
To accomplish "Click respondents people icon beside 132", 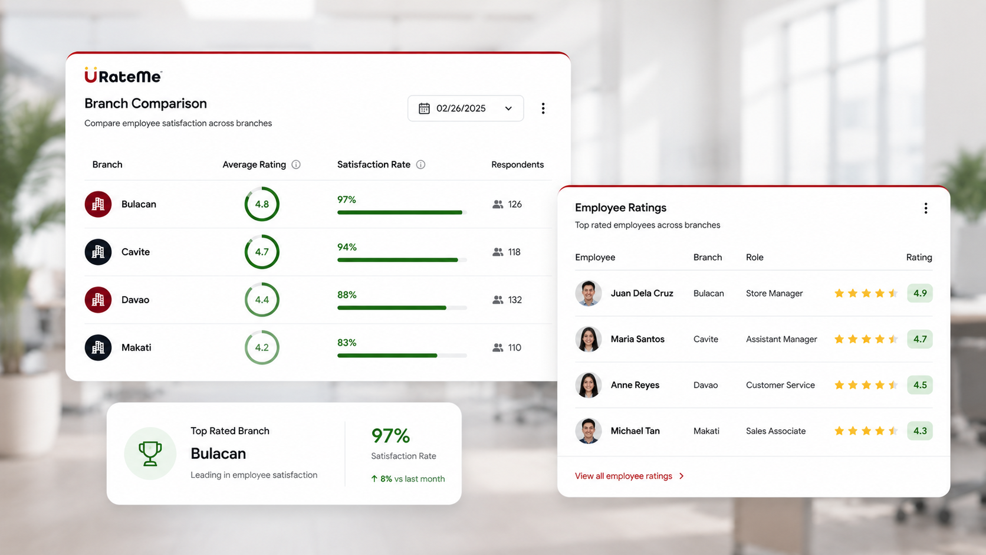I will click(x=498, y=300).
